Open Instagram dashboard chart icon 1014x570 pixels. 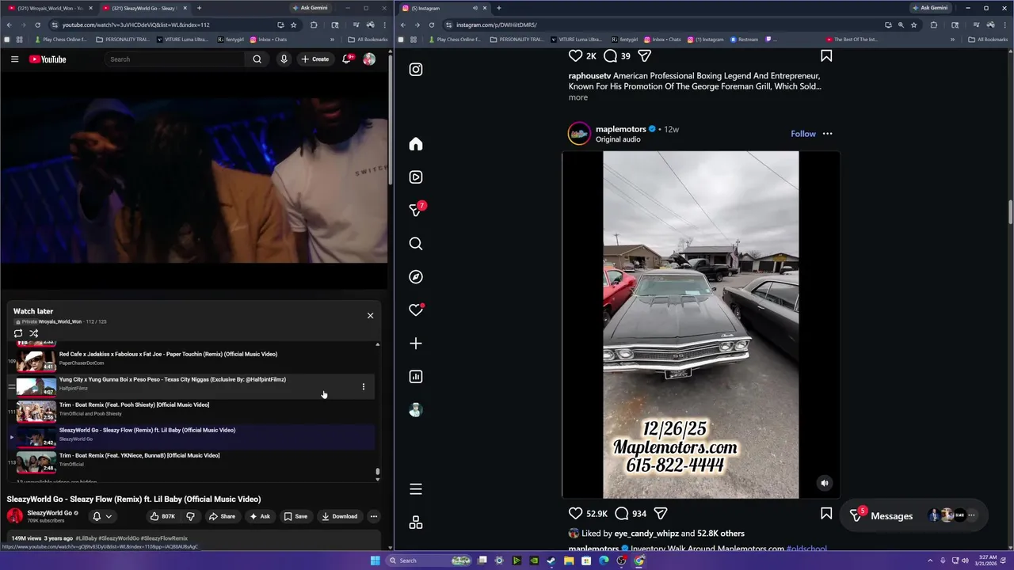pyautogui.click(x=416, y=377)
